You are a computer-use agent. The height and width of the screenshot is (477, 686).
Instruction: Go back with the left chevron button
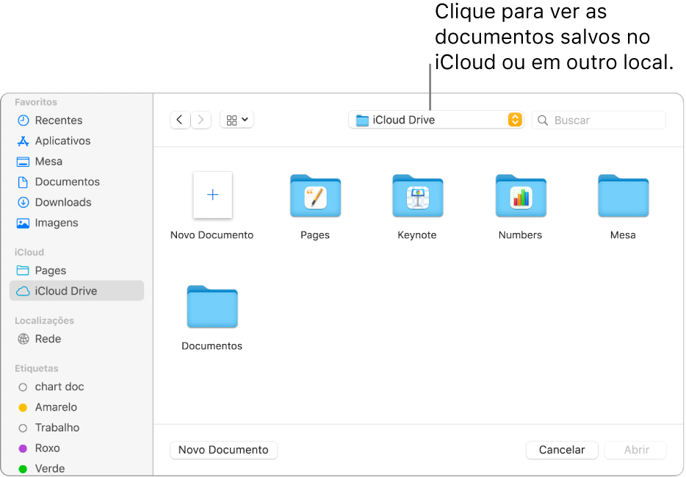[180, 120]
